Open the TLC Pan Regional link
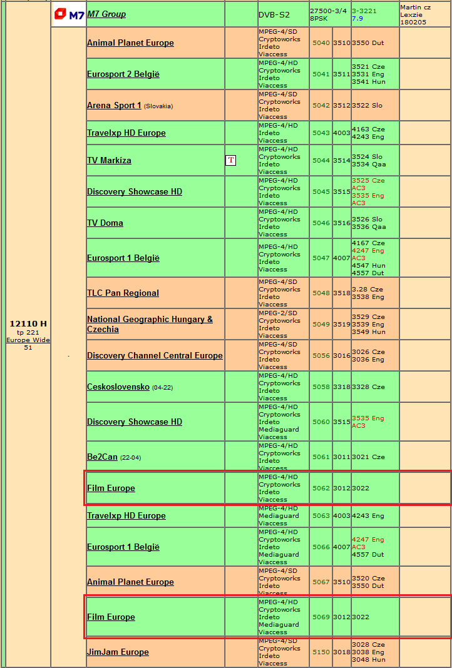Image resolution: width=452 pixels, height=668 pixels. click(123, 293)
